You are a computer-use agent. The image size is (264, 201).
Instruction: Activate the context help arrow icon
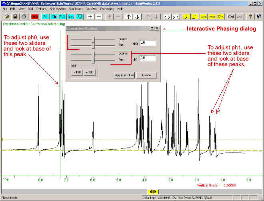click(259, 17)
